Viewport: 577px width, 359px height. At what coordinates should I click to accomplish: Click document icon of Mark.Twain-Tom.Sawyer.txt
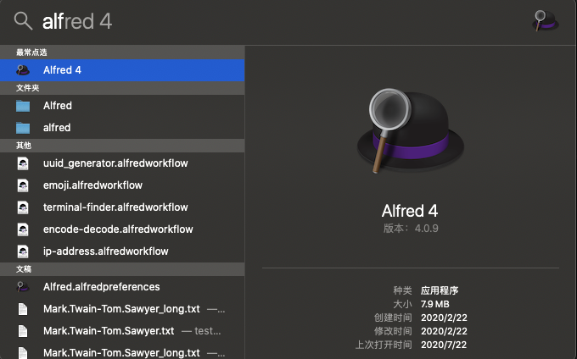[x=23, y=331]
